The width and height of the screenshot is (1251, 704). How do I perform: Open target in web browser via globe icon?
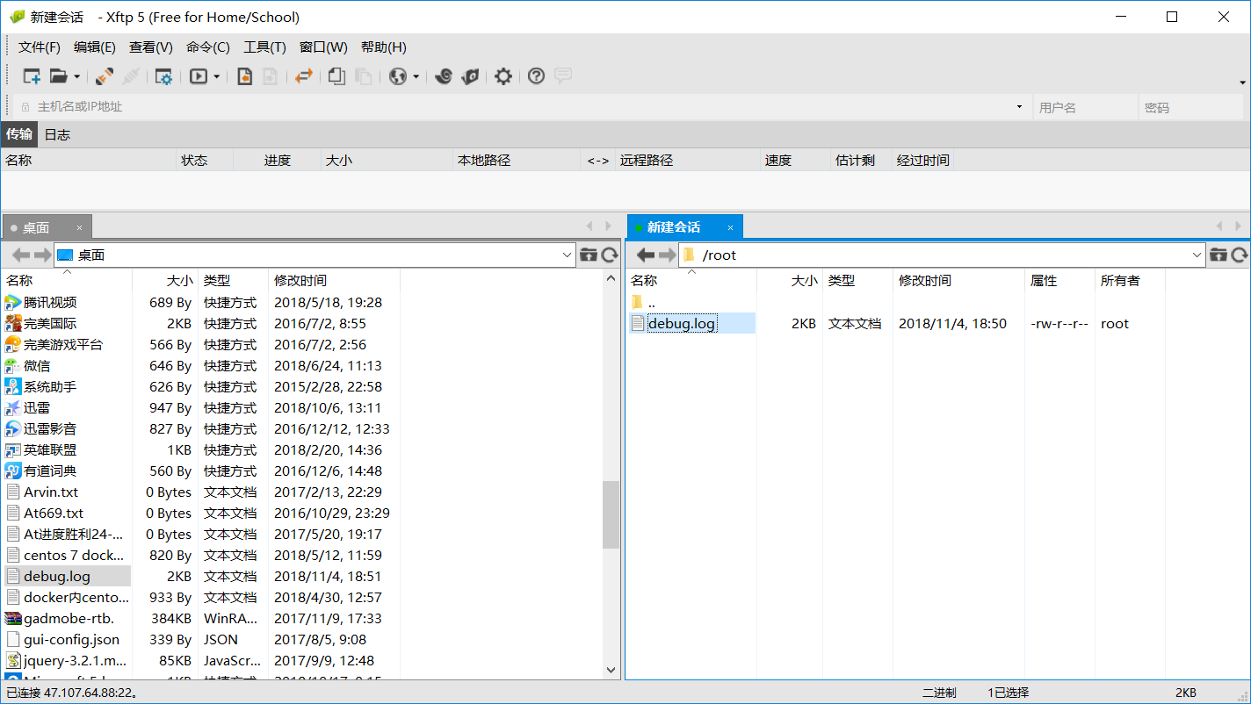(398, 76)
